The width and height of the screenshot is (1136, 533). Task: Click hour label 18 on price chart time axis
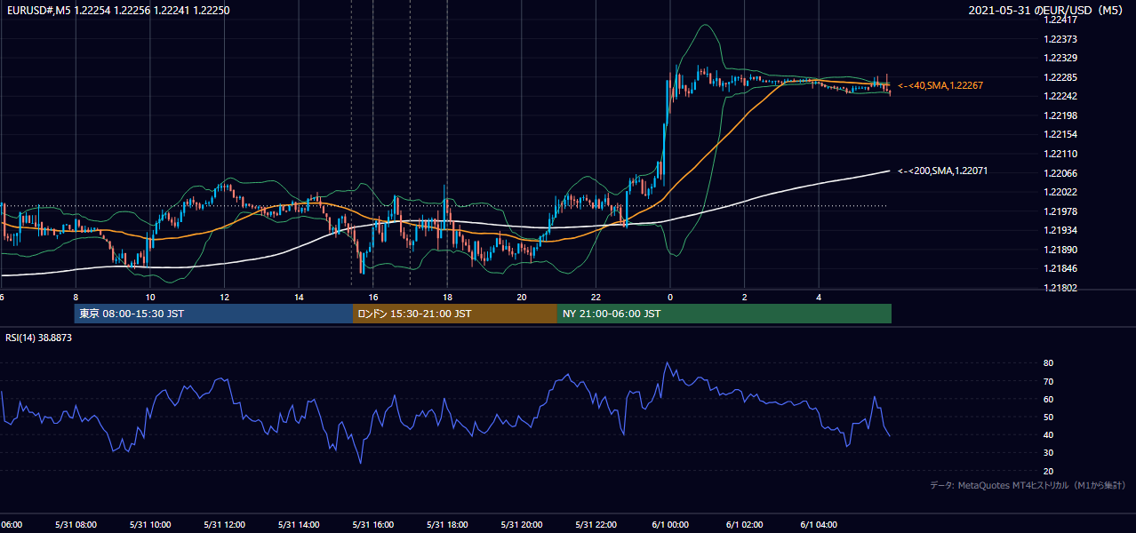[x=448, y=298]
